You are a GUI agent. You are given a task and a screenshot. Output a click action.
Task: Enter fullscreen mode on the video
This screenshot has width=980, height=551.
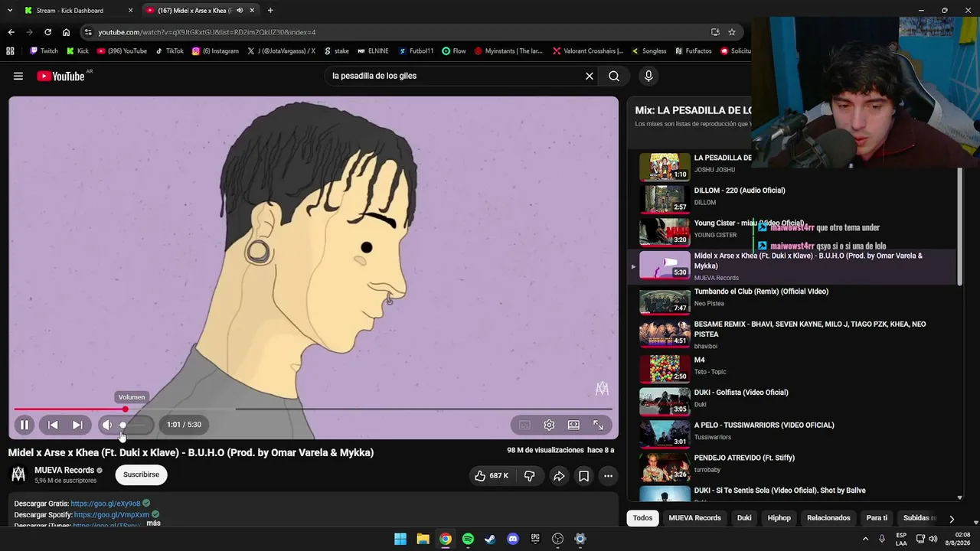pyautogui.click(x=598, y=425)
